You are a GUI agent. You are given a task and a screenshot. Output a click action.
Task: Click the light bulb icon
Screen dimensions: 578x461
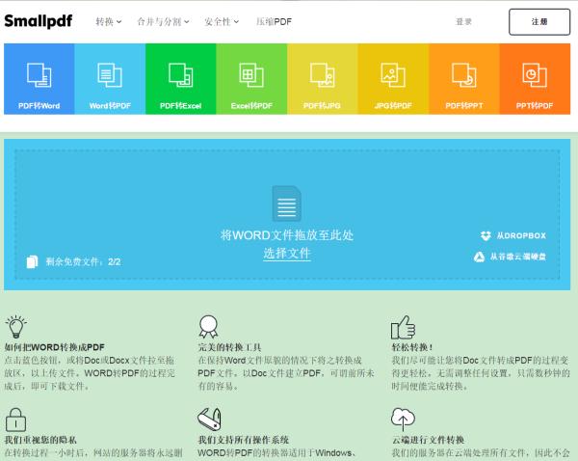point(15,327)
